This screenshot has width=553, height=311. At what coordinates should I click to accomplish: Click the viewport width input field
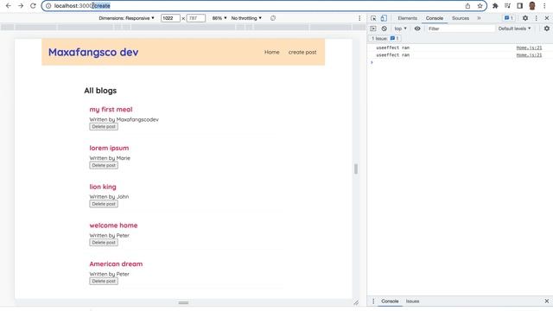tap(170, 18)
